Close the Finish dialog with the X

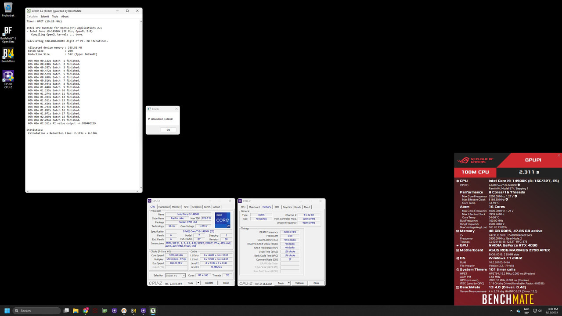pos(177,109)
